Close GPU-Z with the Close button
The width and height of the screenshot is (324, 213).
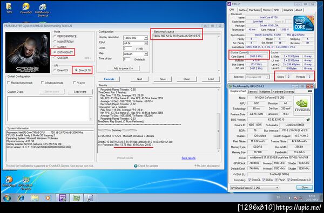point(305,188)
